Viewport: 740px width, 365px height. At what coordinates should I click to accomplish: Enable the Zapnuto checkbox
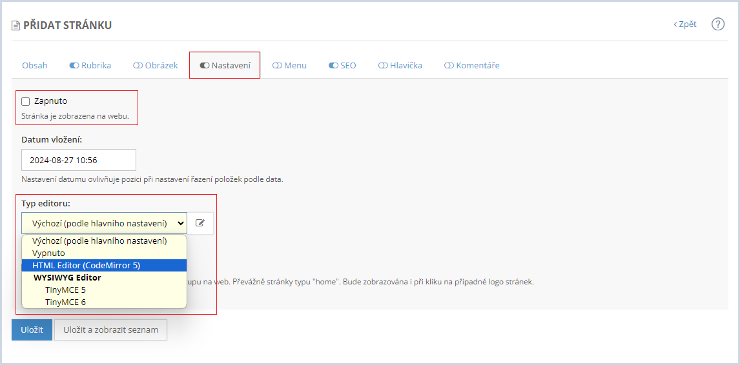(x=26, y=101)
